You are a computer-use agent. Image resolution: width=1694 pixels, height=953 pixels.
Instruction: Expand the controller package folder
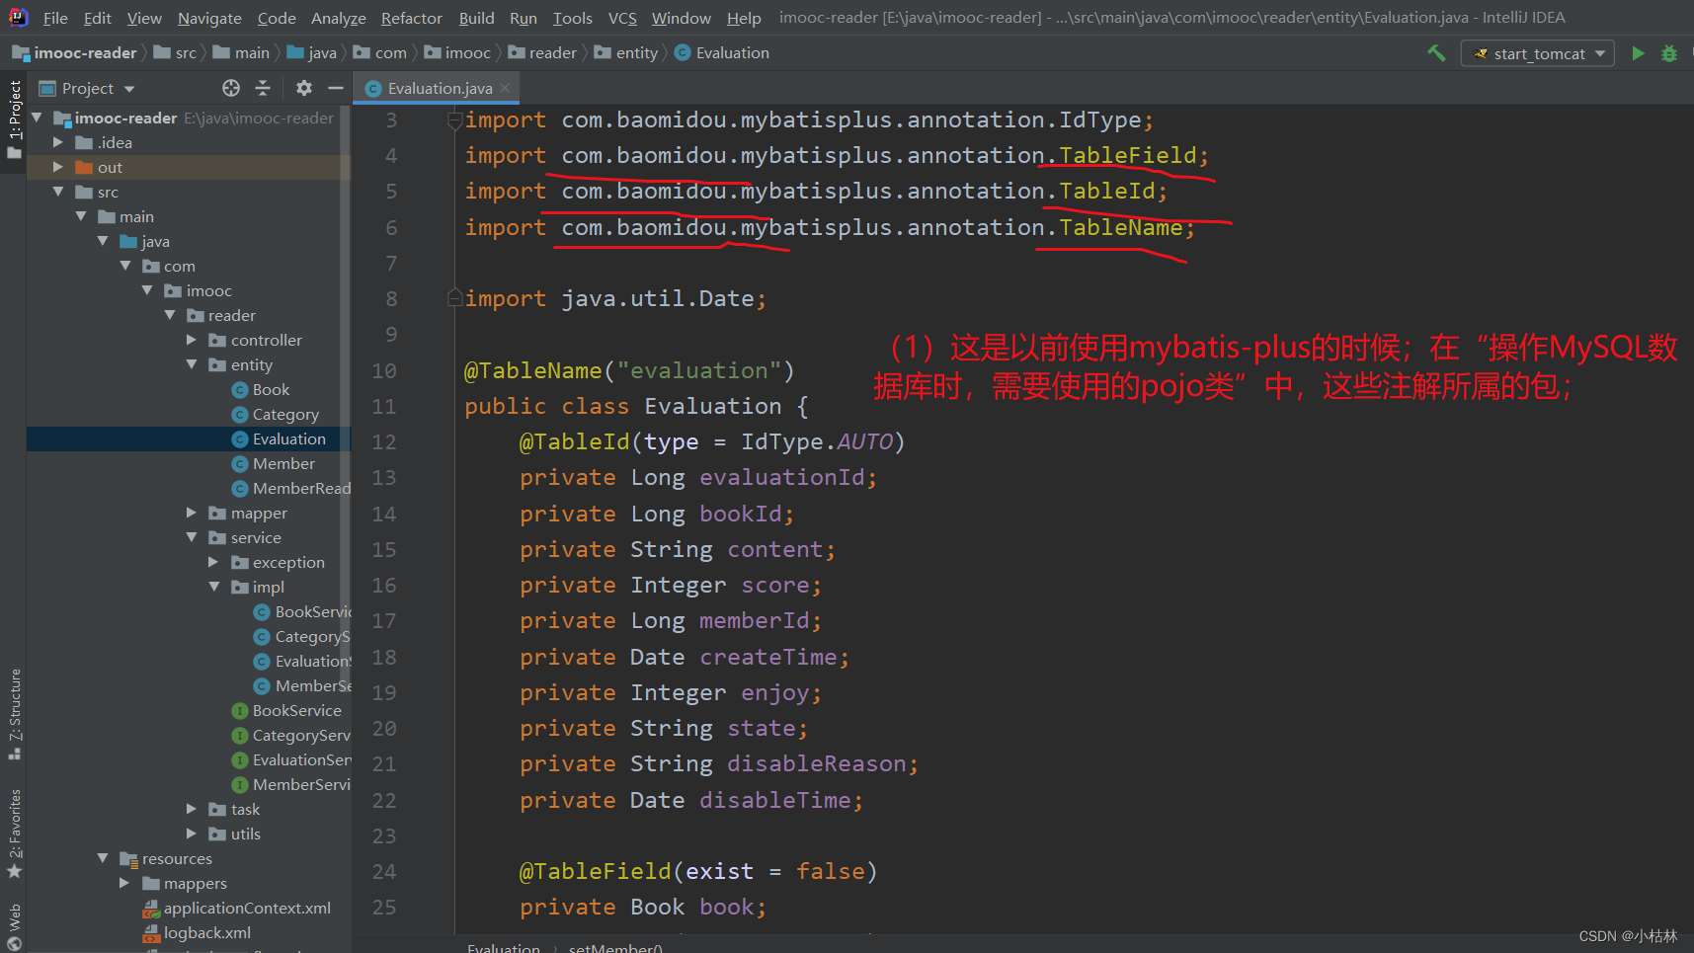[x=192, y=340]
